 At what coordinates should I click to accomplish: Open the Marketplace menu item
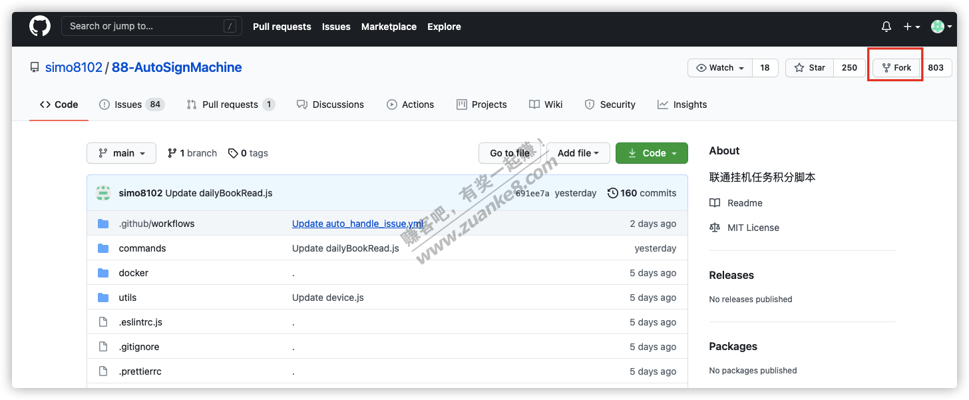click(389, 27)
